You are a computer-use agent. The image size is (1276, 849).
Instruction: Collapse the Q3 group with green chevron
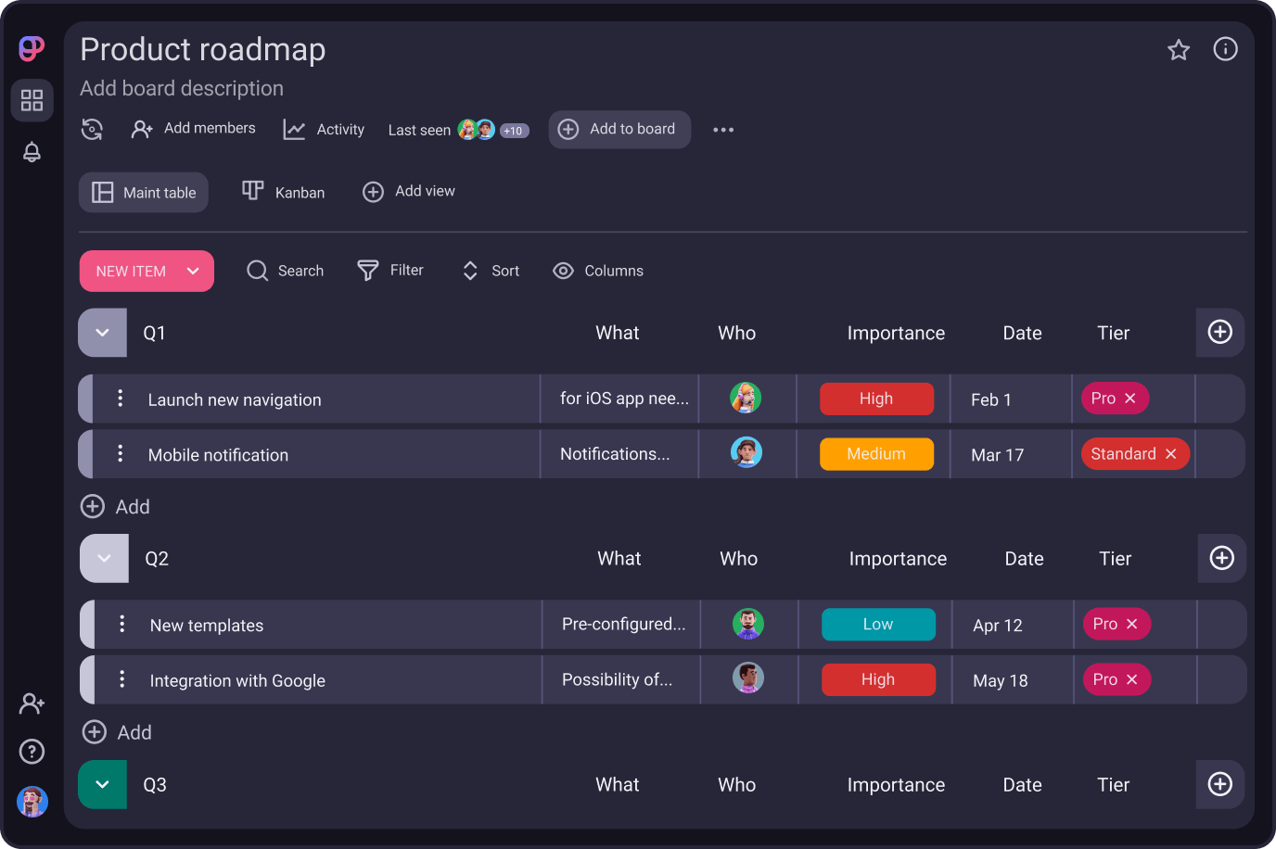[102, 784]
